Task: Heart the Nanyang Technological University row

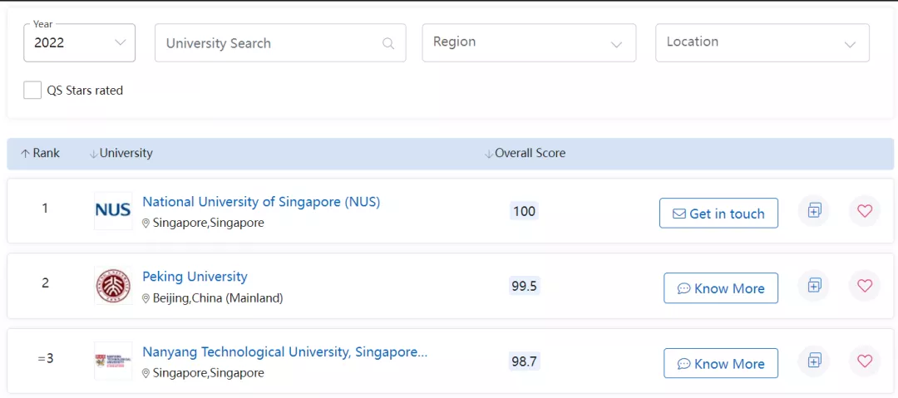Action: tap(864, 361)
